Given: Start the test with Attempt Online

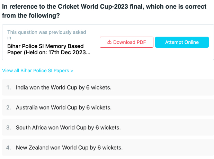Looking at the screenshot, I should click(x=182, y=42).
